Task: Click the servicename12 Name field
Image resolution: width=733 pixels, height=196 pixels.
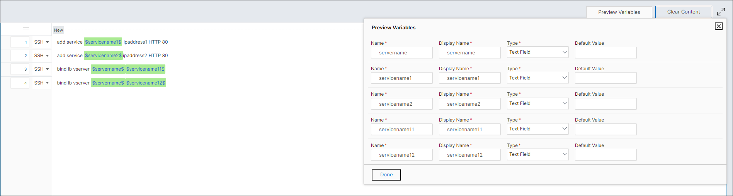Action: point(402,155)
